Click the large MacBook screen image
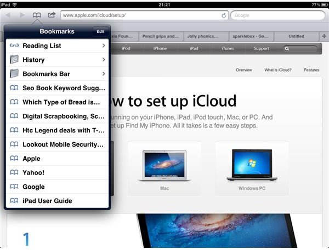329x250 pixels. pyautogui.click(x=216, y=230)
